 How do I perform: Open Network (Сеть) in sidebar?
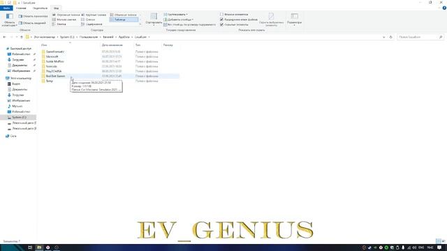click(x=13, y=136)
